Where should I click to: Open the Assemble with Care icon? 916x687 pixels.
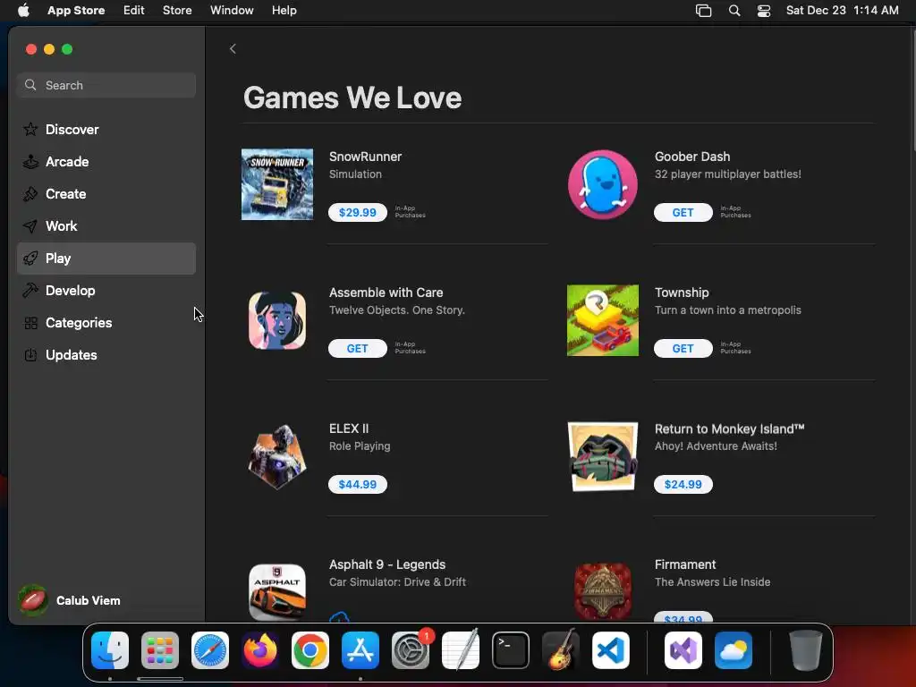(x=277, y=321)
